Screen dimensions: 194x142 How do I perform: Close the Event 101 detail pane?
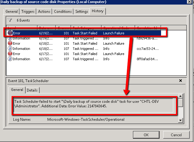[180, 81]
